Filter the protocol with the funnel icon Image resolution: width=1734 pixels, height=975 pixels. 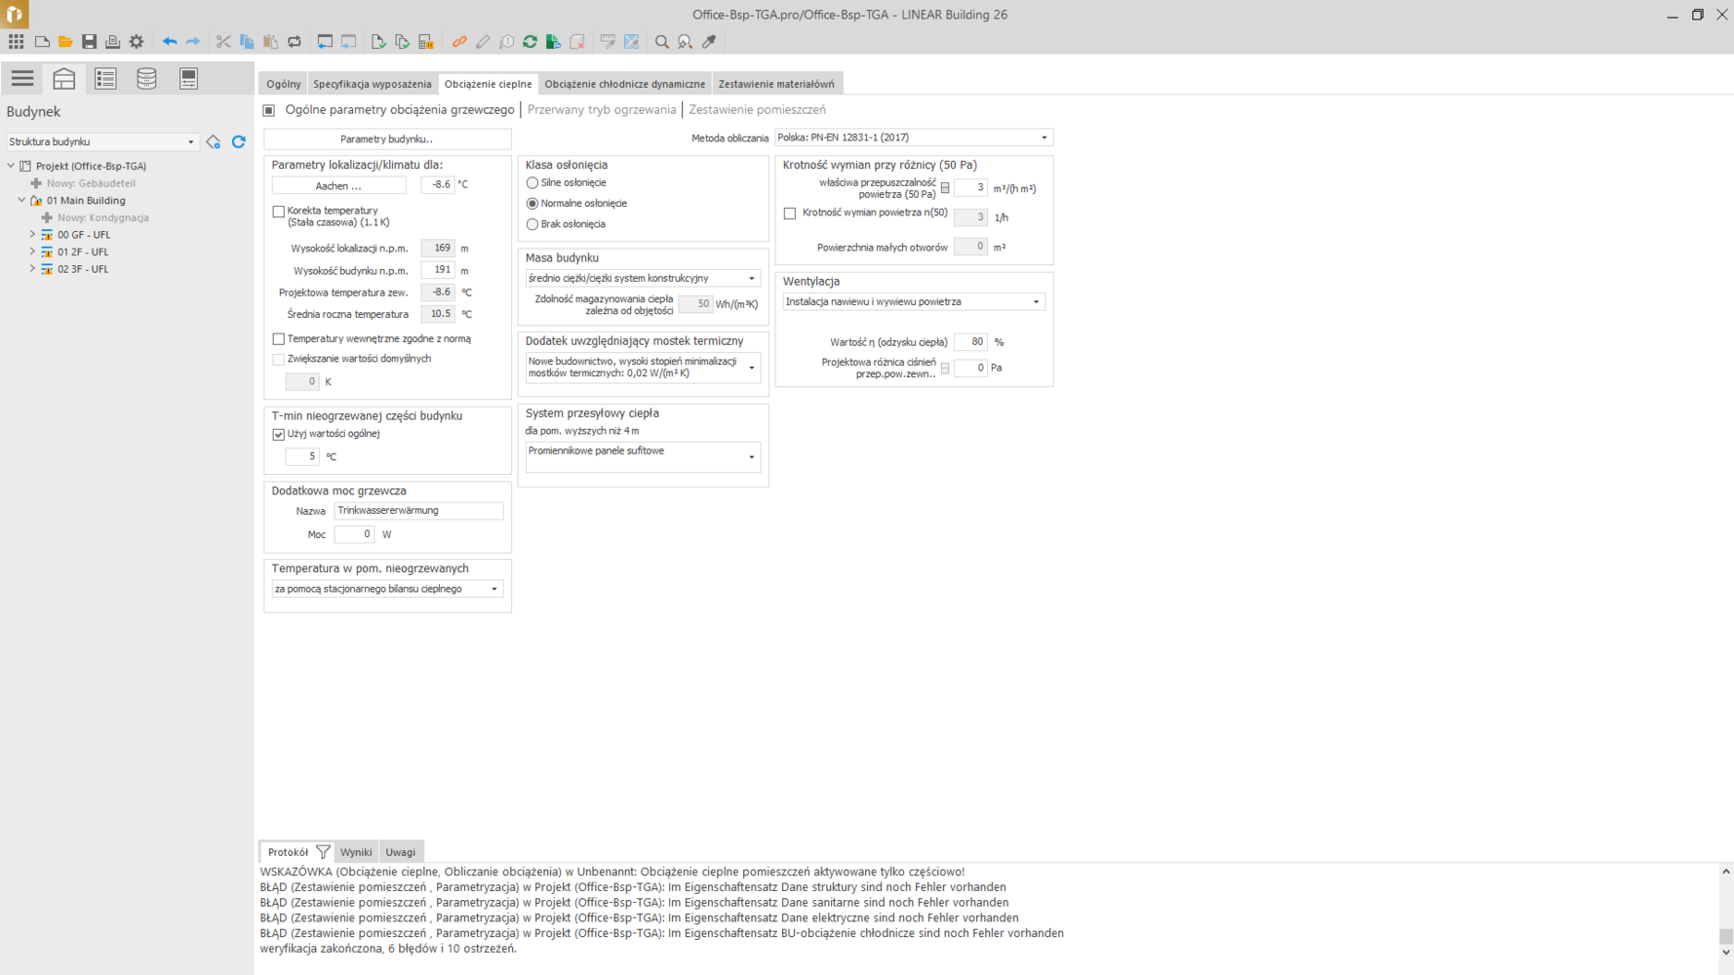coord(323,852)
